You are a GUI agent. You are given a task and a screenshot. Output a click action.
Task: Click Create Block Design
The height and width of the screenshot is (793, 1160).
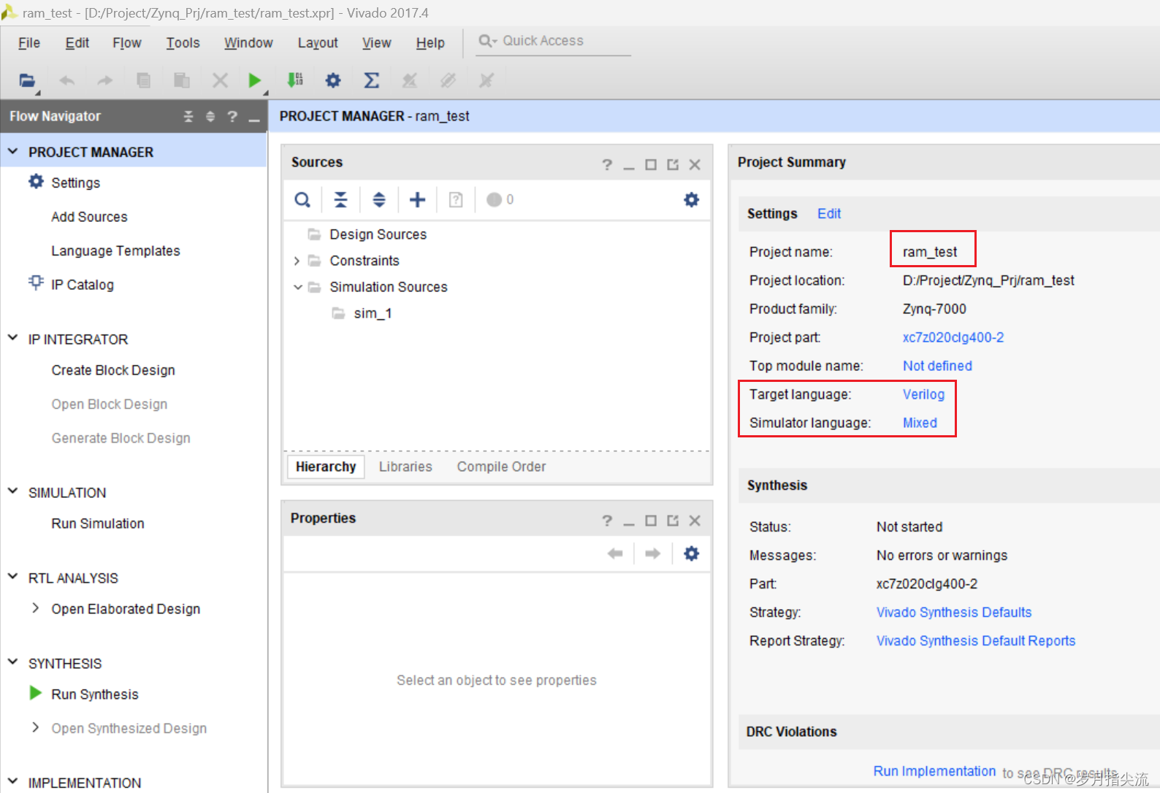coord(113,370)
